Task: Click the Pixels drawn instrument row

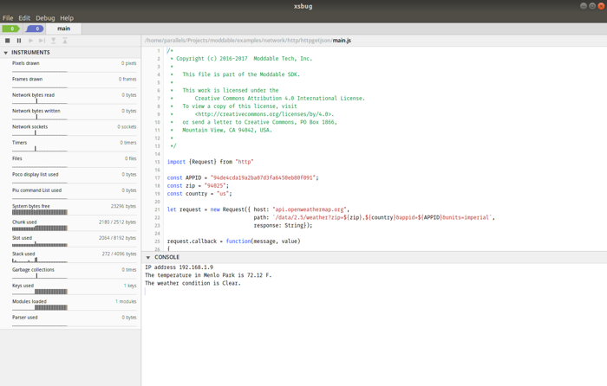Action: tap(74, 66)
